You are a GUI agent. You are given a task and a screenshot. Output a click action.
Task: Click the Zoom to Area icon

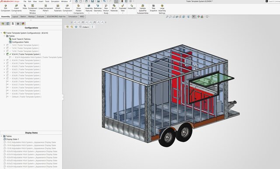170,17
